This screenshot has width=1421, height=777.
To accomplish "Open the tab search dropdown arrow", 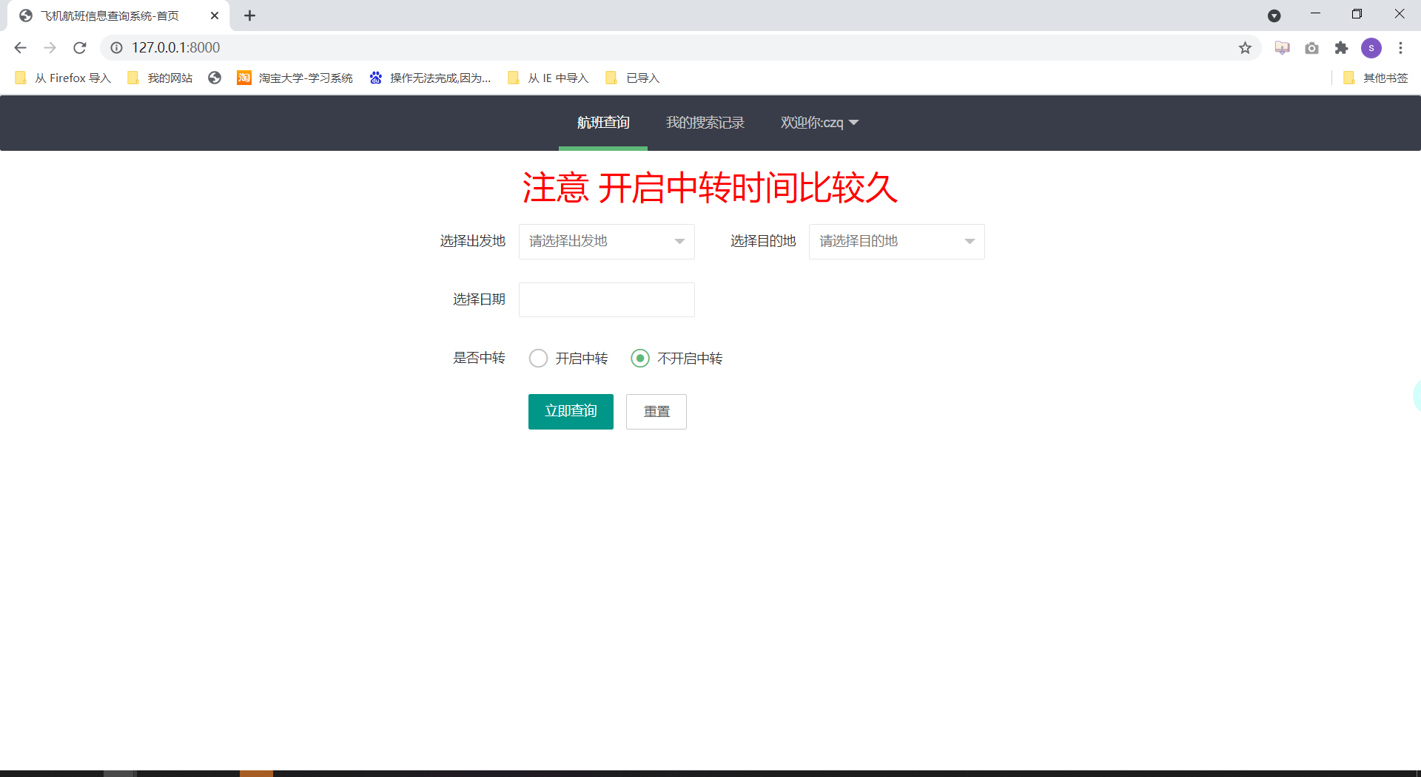I will pyautogui.click(x=1274, y=16).
